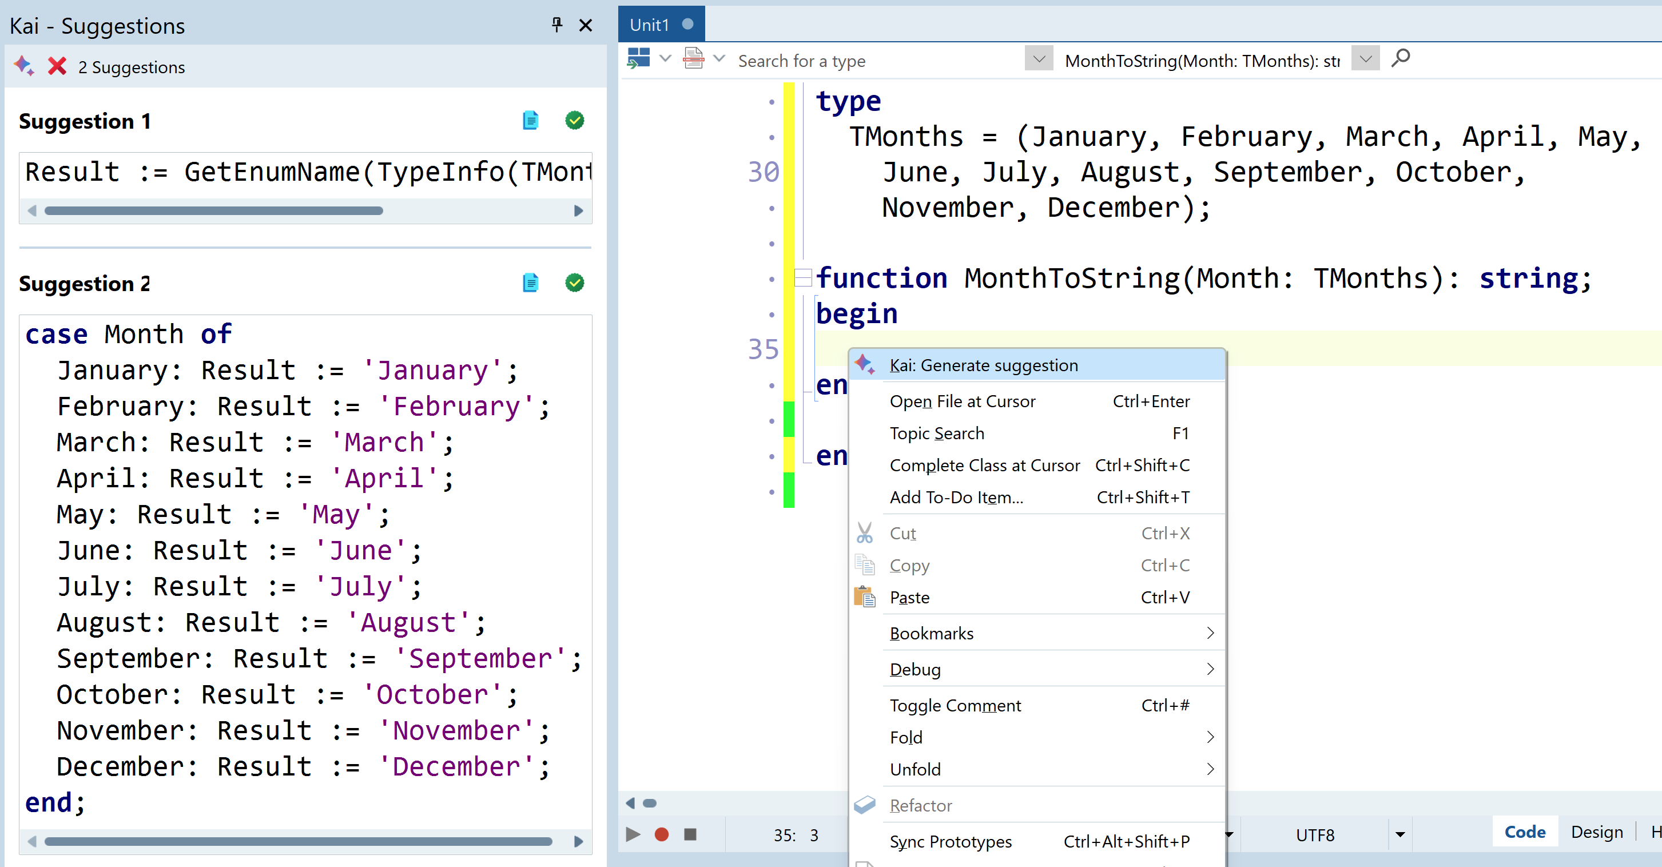Click the right arrow of Suggestion 1 scrollbar

(x=578, y=211)
